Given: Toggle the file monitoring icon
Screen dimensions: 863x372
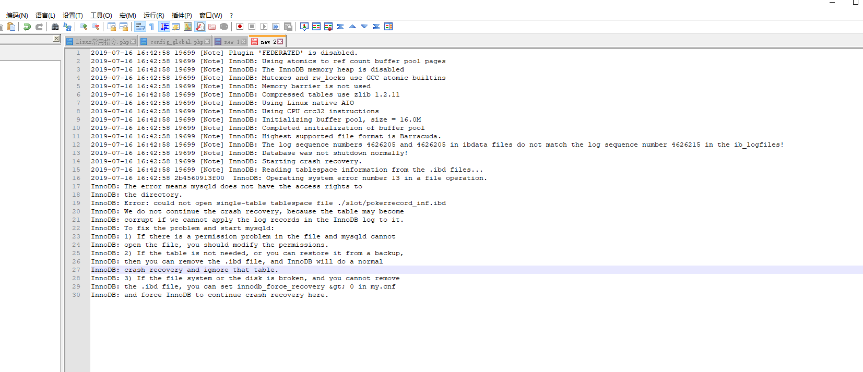Looking at the screenshot, I should point(224,27).
